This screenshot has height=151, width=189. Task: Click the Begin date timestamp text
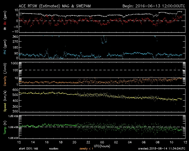pyautogui.click(x=153, y=6)
